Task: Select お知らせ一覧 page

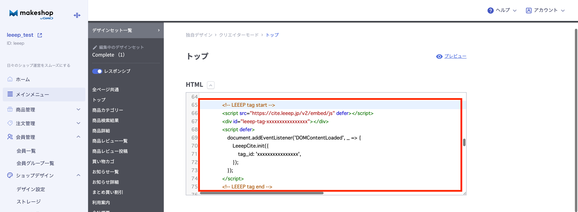Action: point(105,172)
